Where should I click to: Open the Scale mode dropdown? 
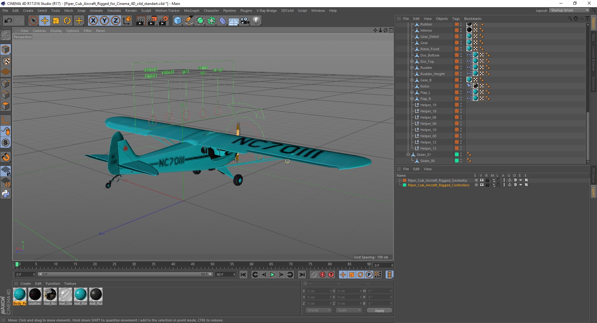tap(349, 310)
